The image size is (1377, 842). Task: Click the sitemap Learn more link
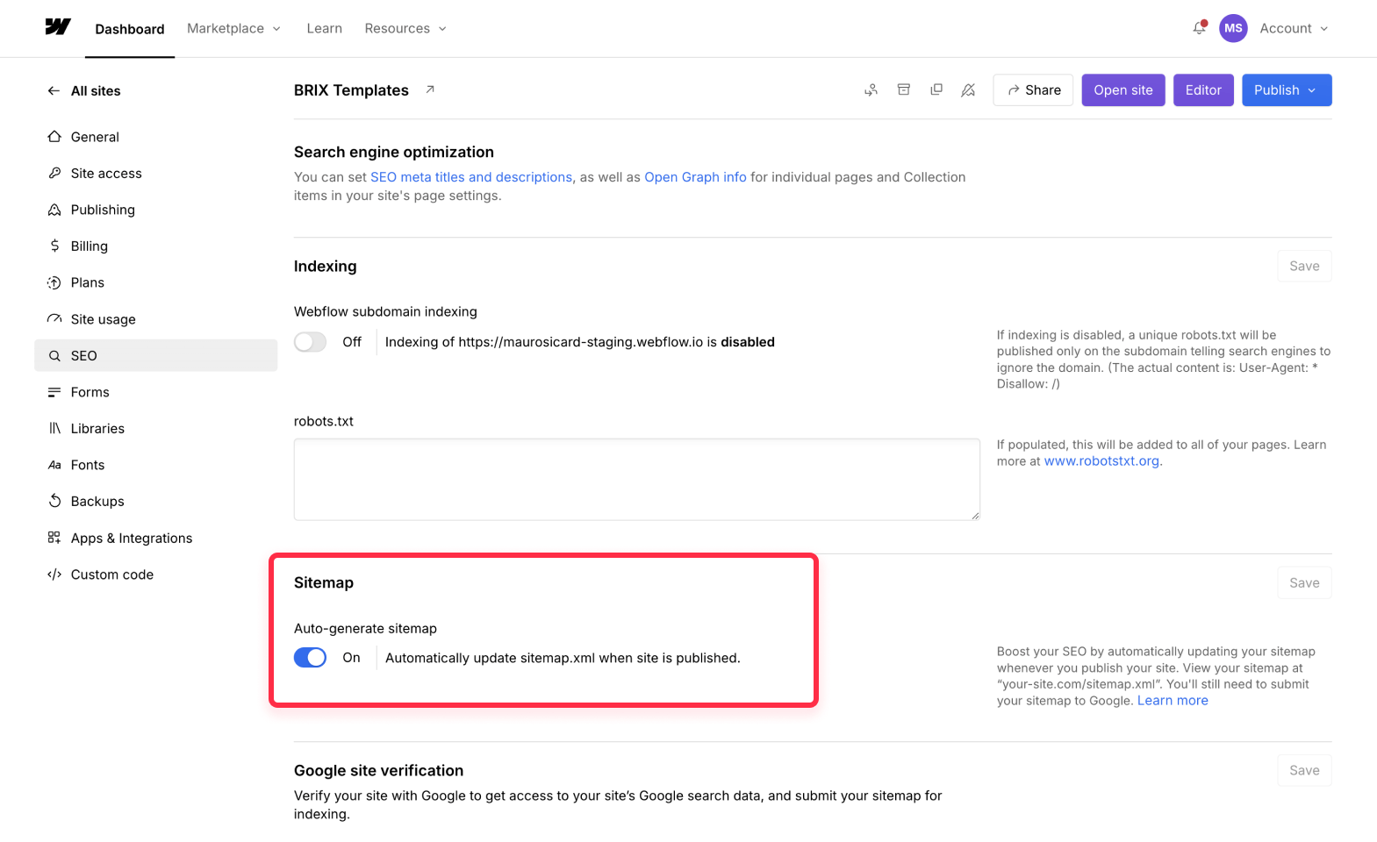click(1173, 701)
